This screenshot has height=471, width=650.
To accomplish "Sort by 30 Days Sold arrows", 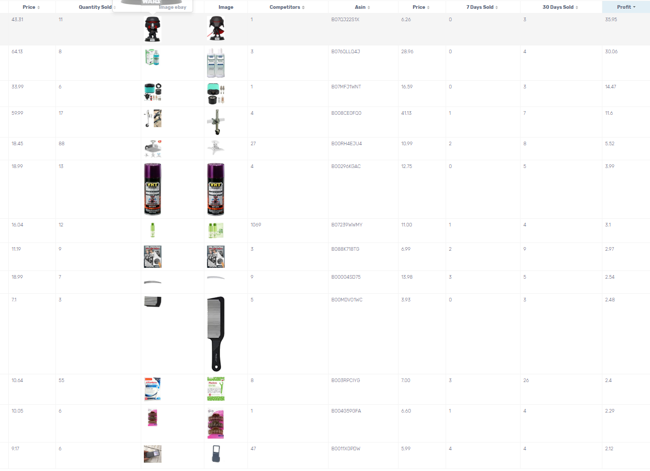I will 577,7.
